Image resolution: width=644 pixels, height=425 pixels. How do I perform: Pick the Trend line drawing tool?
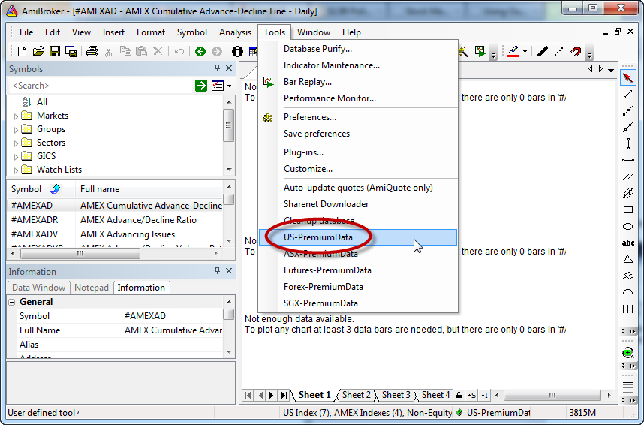628,95
